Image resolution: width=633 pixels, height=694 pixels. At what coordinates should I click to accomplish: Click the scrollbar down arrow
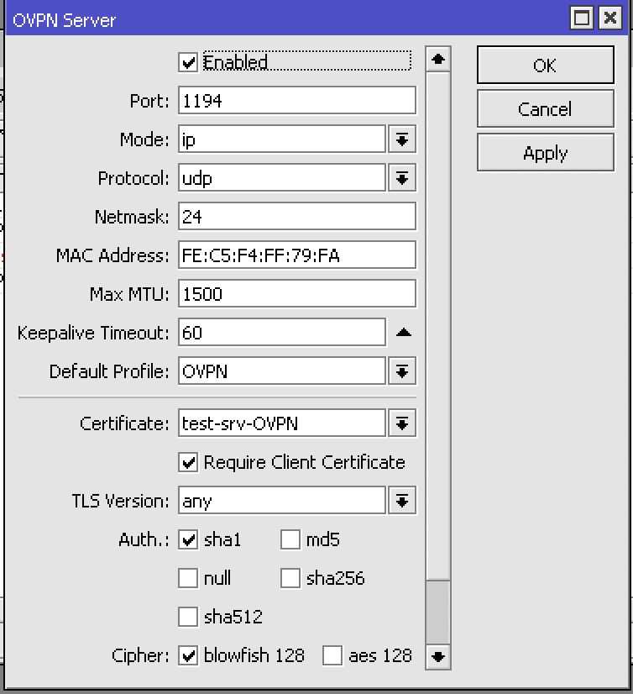pos(438,656)
